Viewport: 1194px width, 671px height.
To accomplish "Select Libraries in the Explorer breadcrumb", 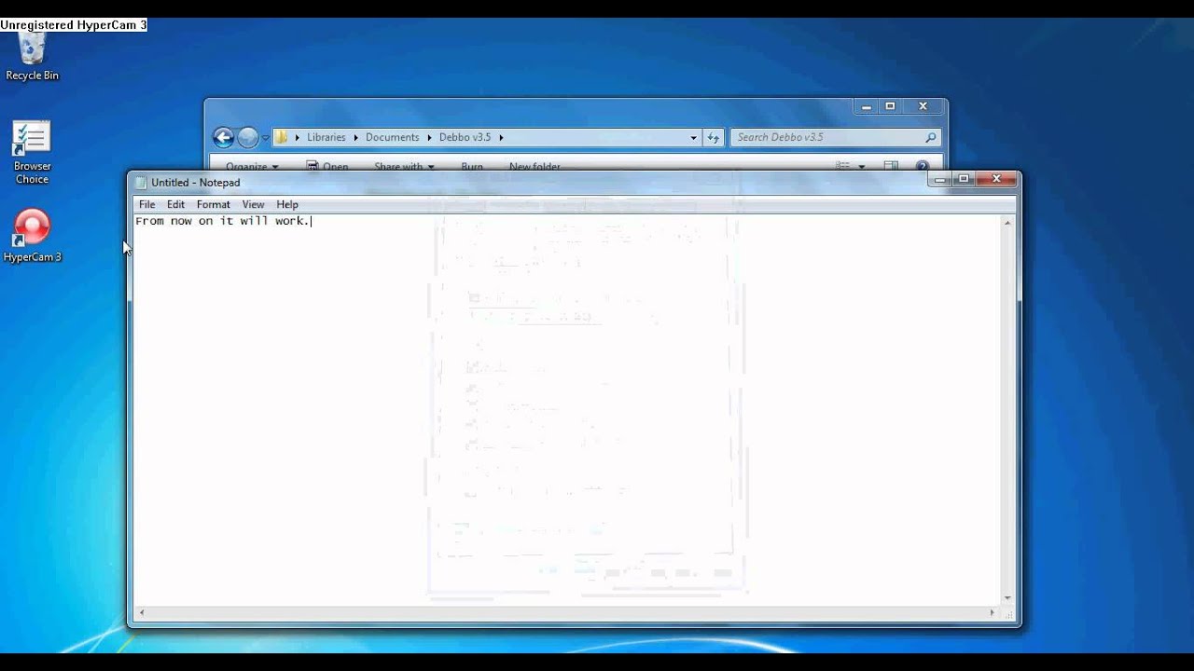I will click(x=326, y=137).
